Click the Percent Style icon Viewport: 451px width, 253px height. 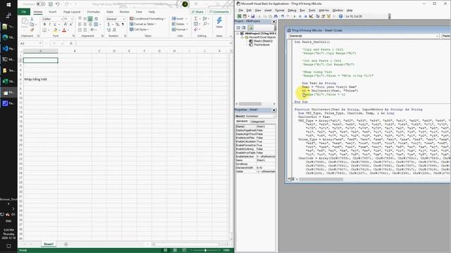(x=118, y=25)
